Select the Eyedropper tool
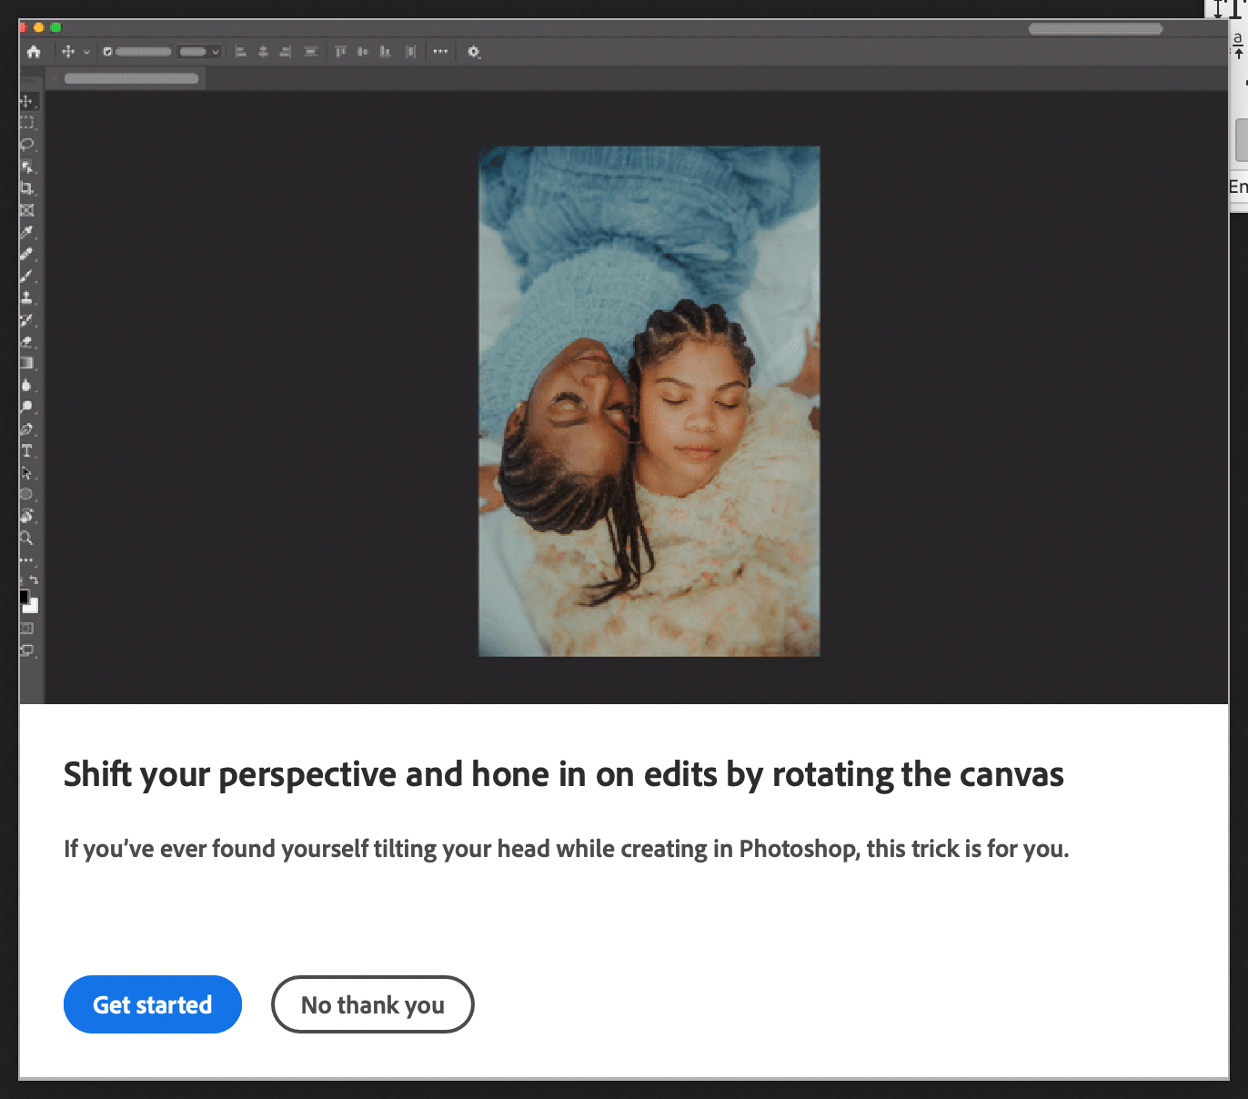The height and width of the screenshot is (1099, 1248). point(26,232)
